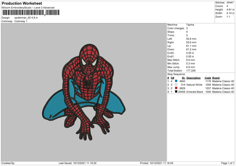
Task: Click thread code 1037
Action: (208, 88)
